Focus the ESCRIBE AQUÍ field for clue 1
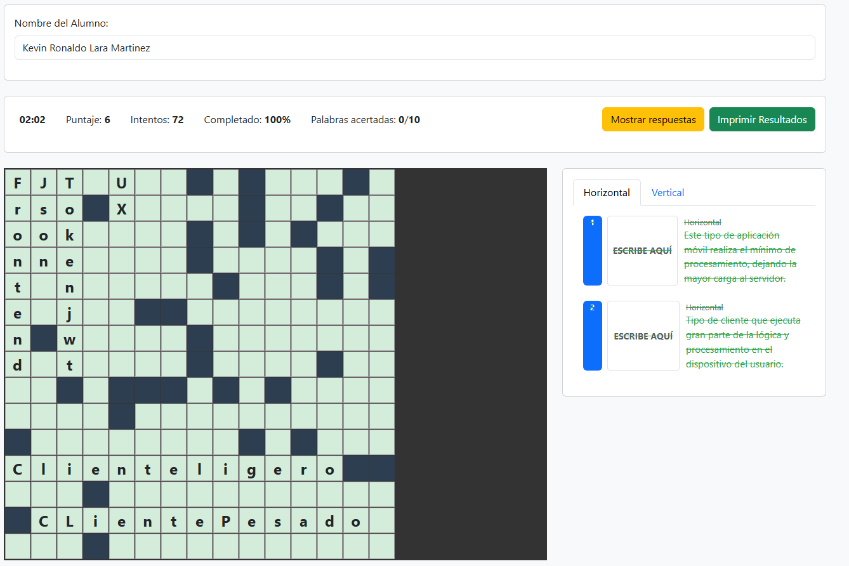 [x=642, y=251]
